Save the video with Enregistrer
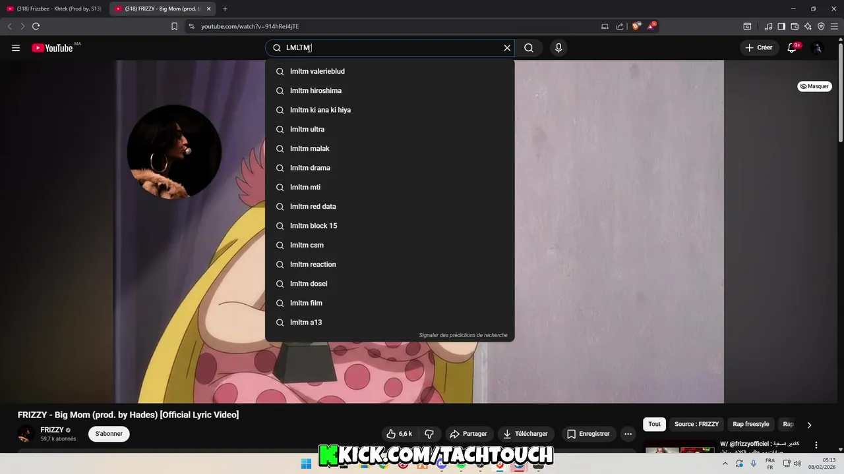The image size is (844, 474). [x=588, y=434]
